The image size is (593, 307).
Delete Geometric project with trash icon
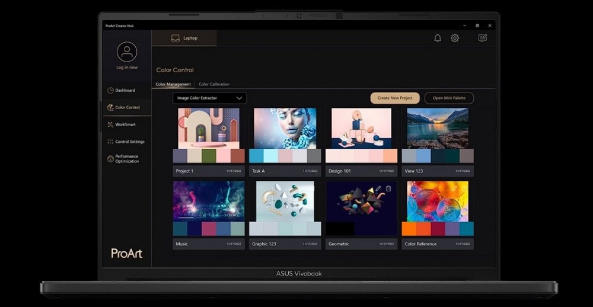388,188
